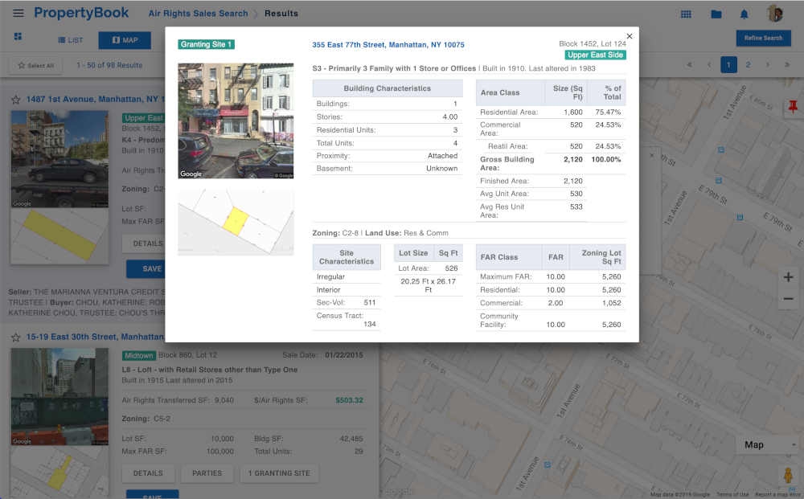Close the map info window
Screen dimensions: 804x499
[652, 155]
